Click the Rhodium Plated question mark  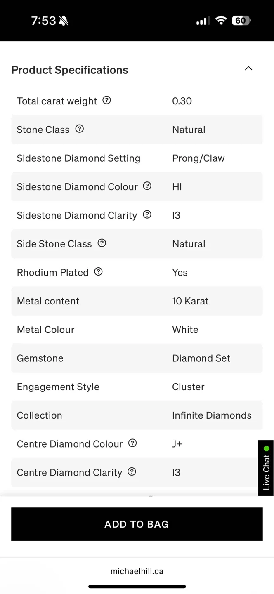(x=98, y=271)
